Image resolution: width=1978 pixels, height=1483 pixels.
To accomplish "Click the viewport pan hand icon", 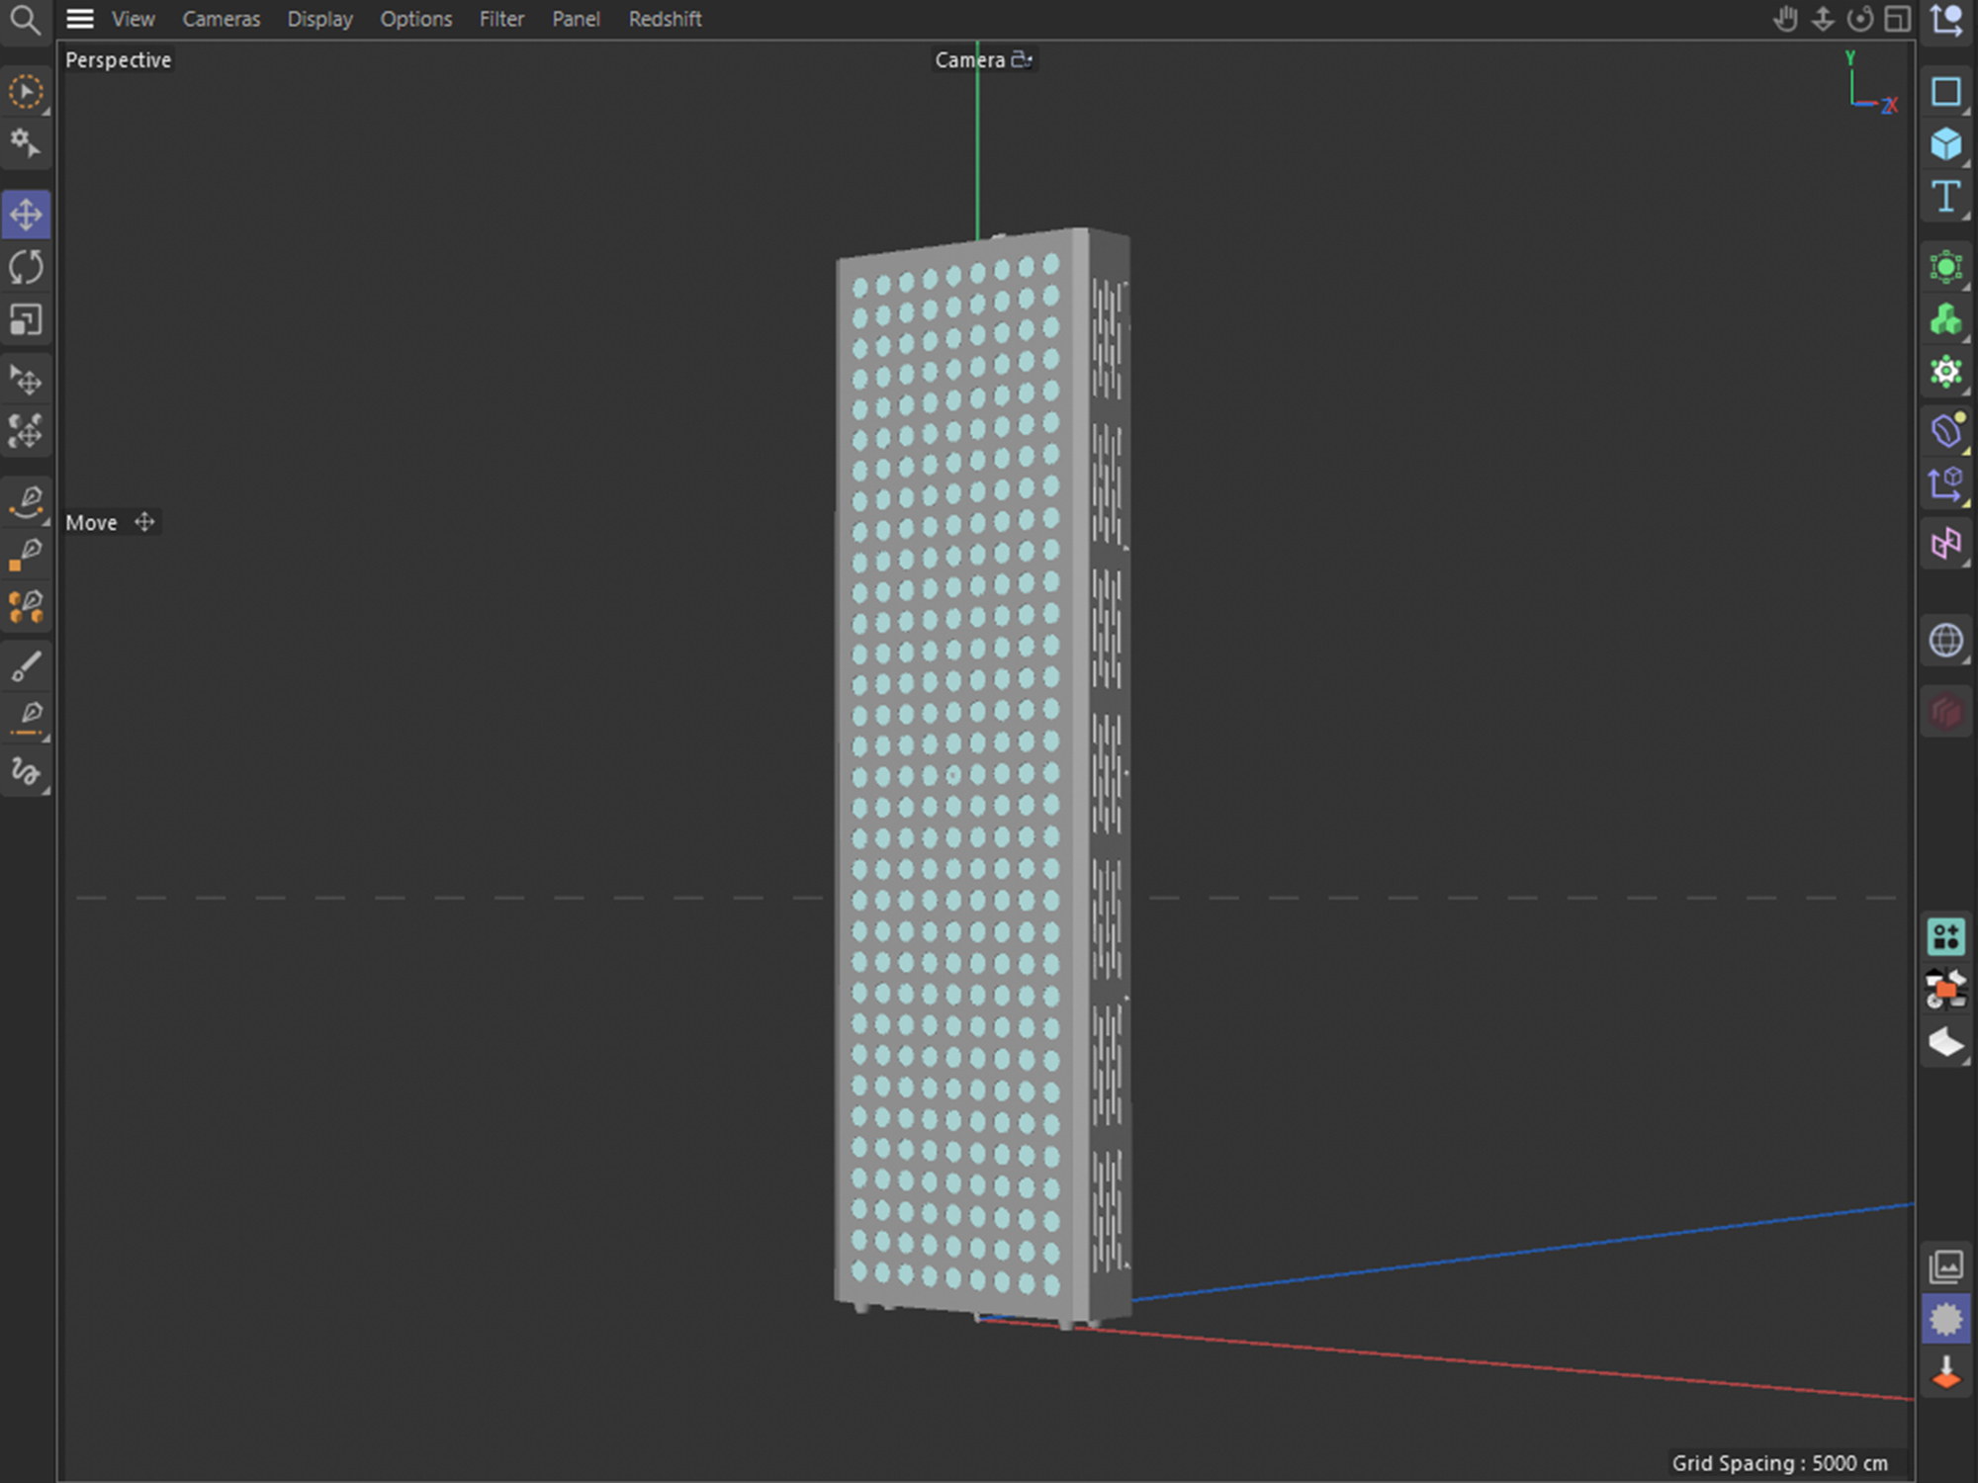I will (1785, 19).
